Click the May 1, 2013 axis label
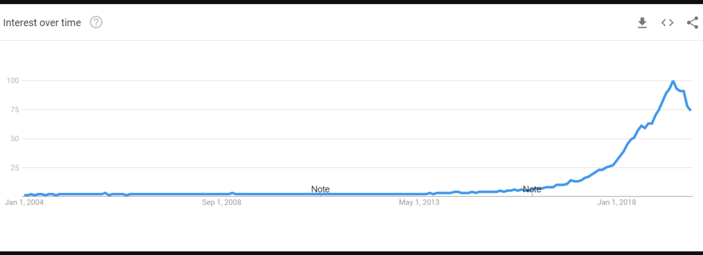 419,203
